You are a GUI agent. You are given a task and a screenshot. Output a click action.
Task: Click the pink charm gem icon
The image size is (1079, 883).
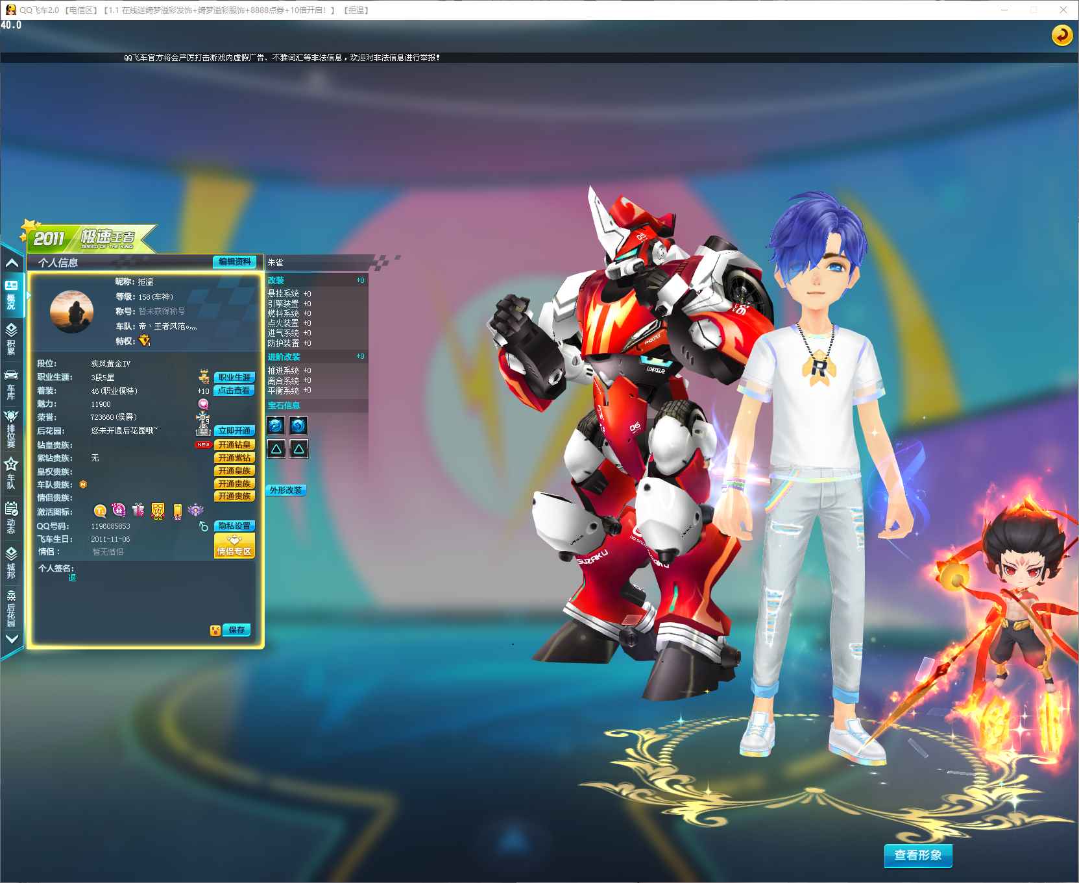tap(203, 404)
